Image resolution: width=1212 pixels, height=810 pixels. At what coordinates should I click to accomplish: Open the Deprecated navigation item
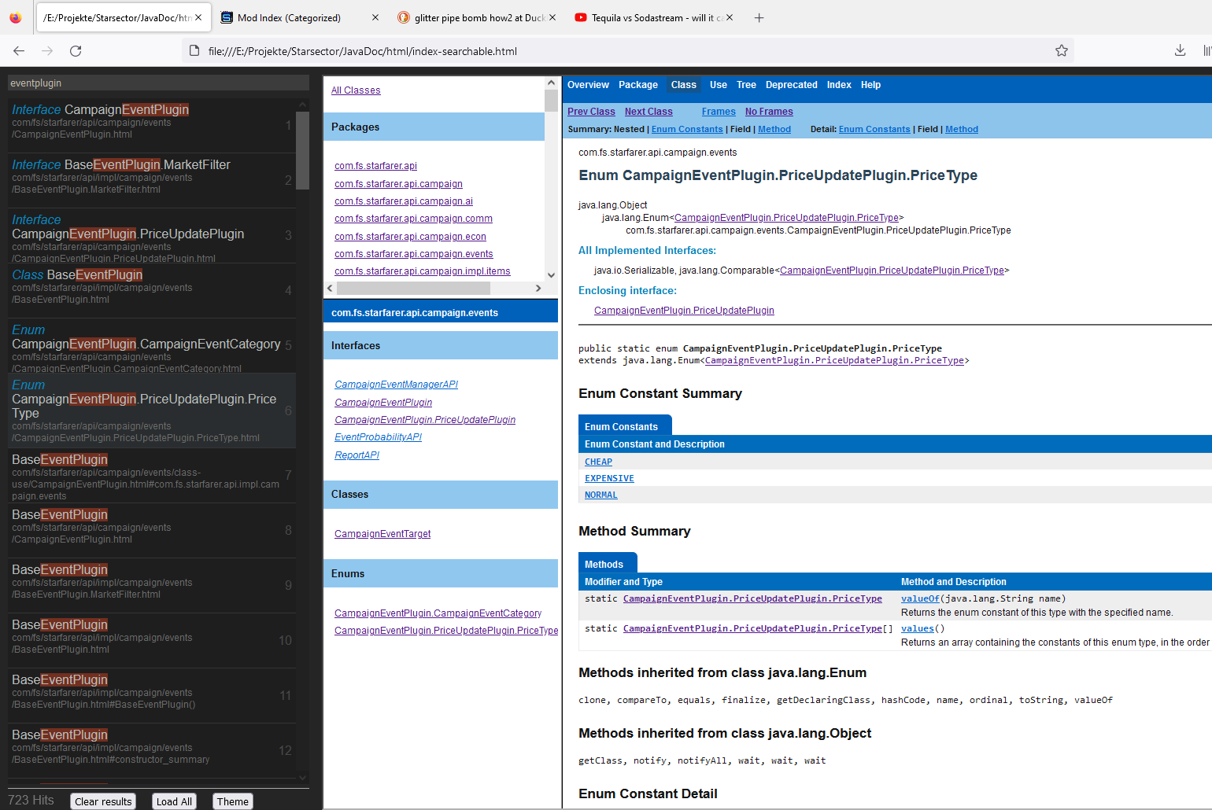click(791, 85)
